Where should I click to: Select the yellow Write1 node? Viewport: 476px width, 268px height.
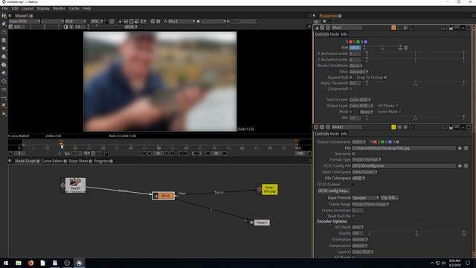click(269, 190)
